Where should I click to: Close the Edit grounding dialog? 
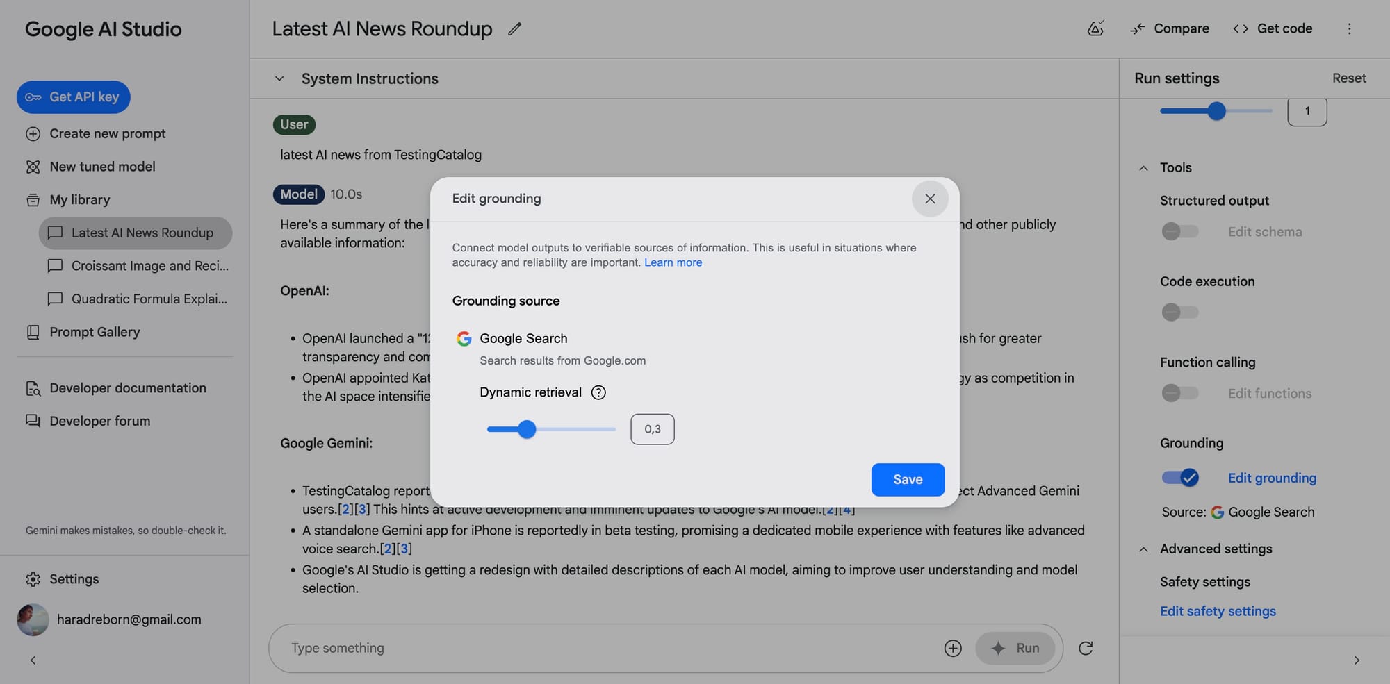click(930, 199)
